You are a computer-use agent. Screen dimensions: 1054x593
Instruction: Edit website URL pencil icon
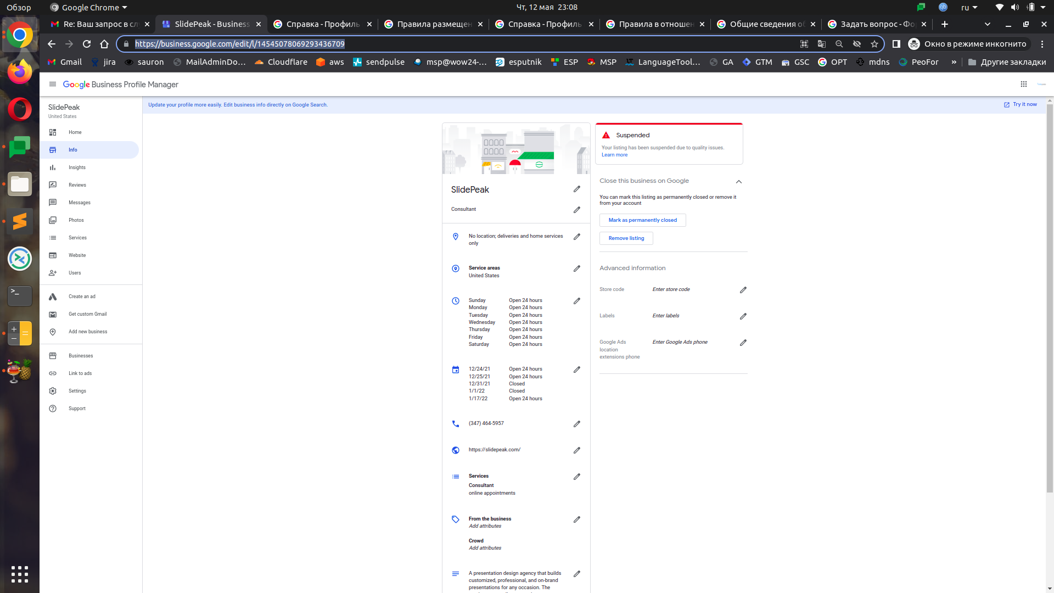pos(576,450)
